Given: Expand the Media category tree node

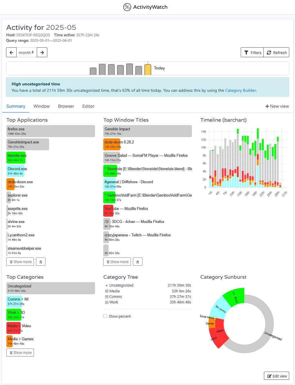Looking at the screenshot, I should [x=107, y=291].
